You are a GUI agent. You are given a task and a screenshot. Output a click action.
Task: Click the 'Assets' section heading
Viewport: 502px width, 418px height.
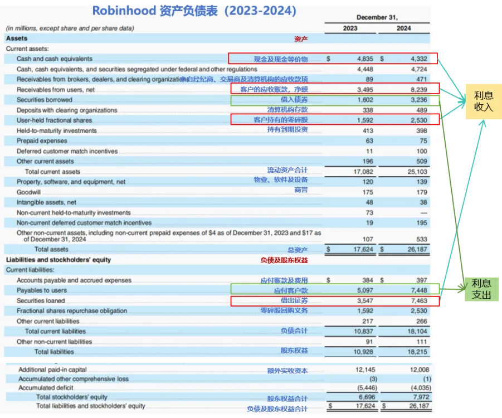[17, 38]
